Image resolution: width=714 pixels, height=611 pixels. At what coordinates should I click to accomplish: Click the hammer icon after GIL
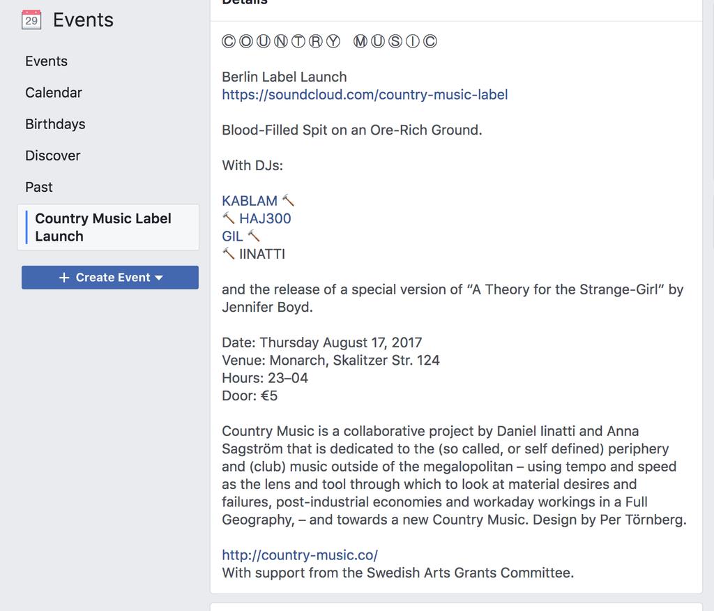(x=254, y=236)
